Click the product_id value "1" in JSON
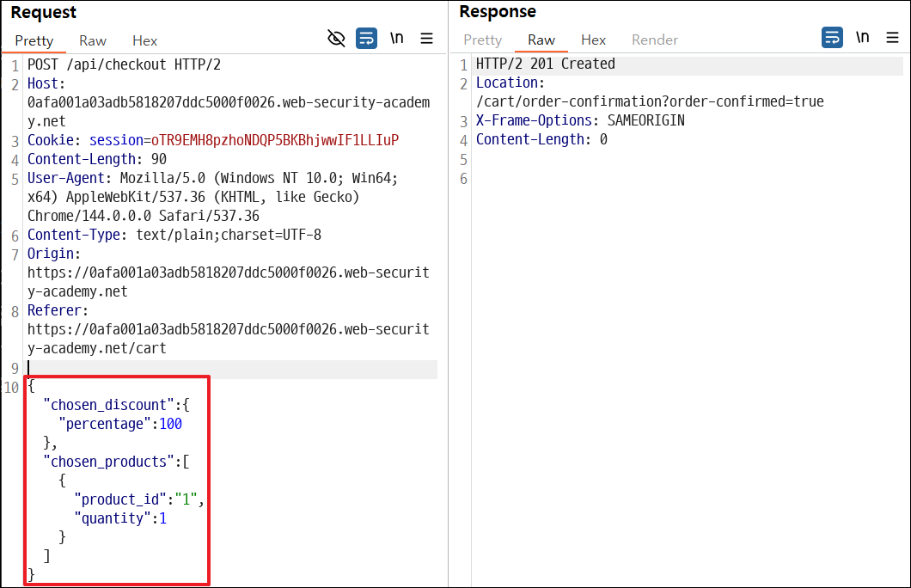 (x=186, y=499)
